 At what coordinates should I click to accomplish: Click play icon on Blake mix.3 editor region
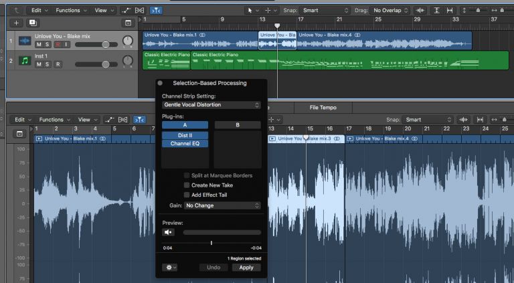(272, 139)
